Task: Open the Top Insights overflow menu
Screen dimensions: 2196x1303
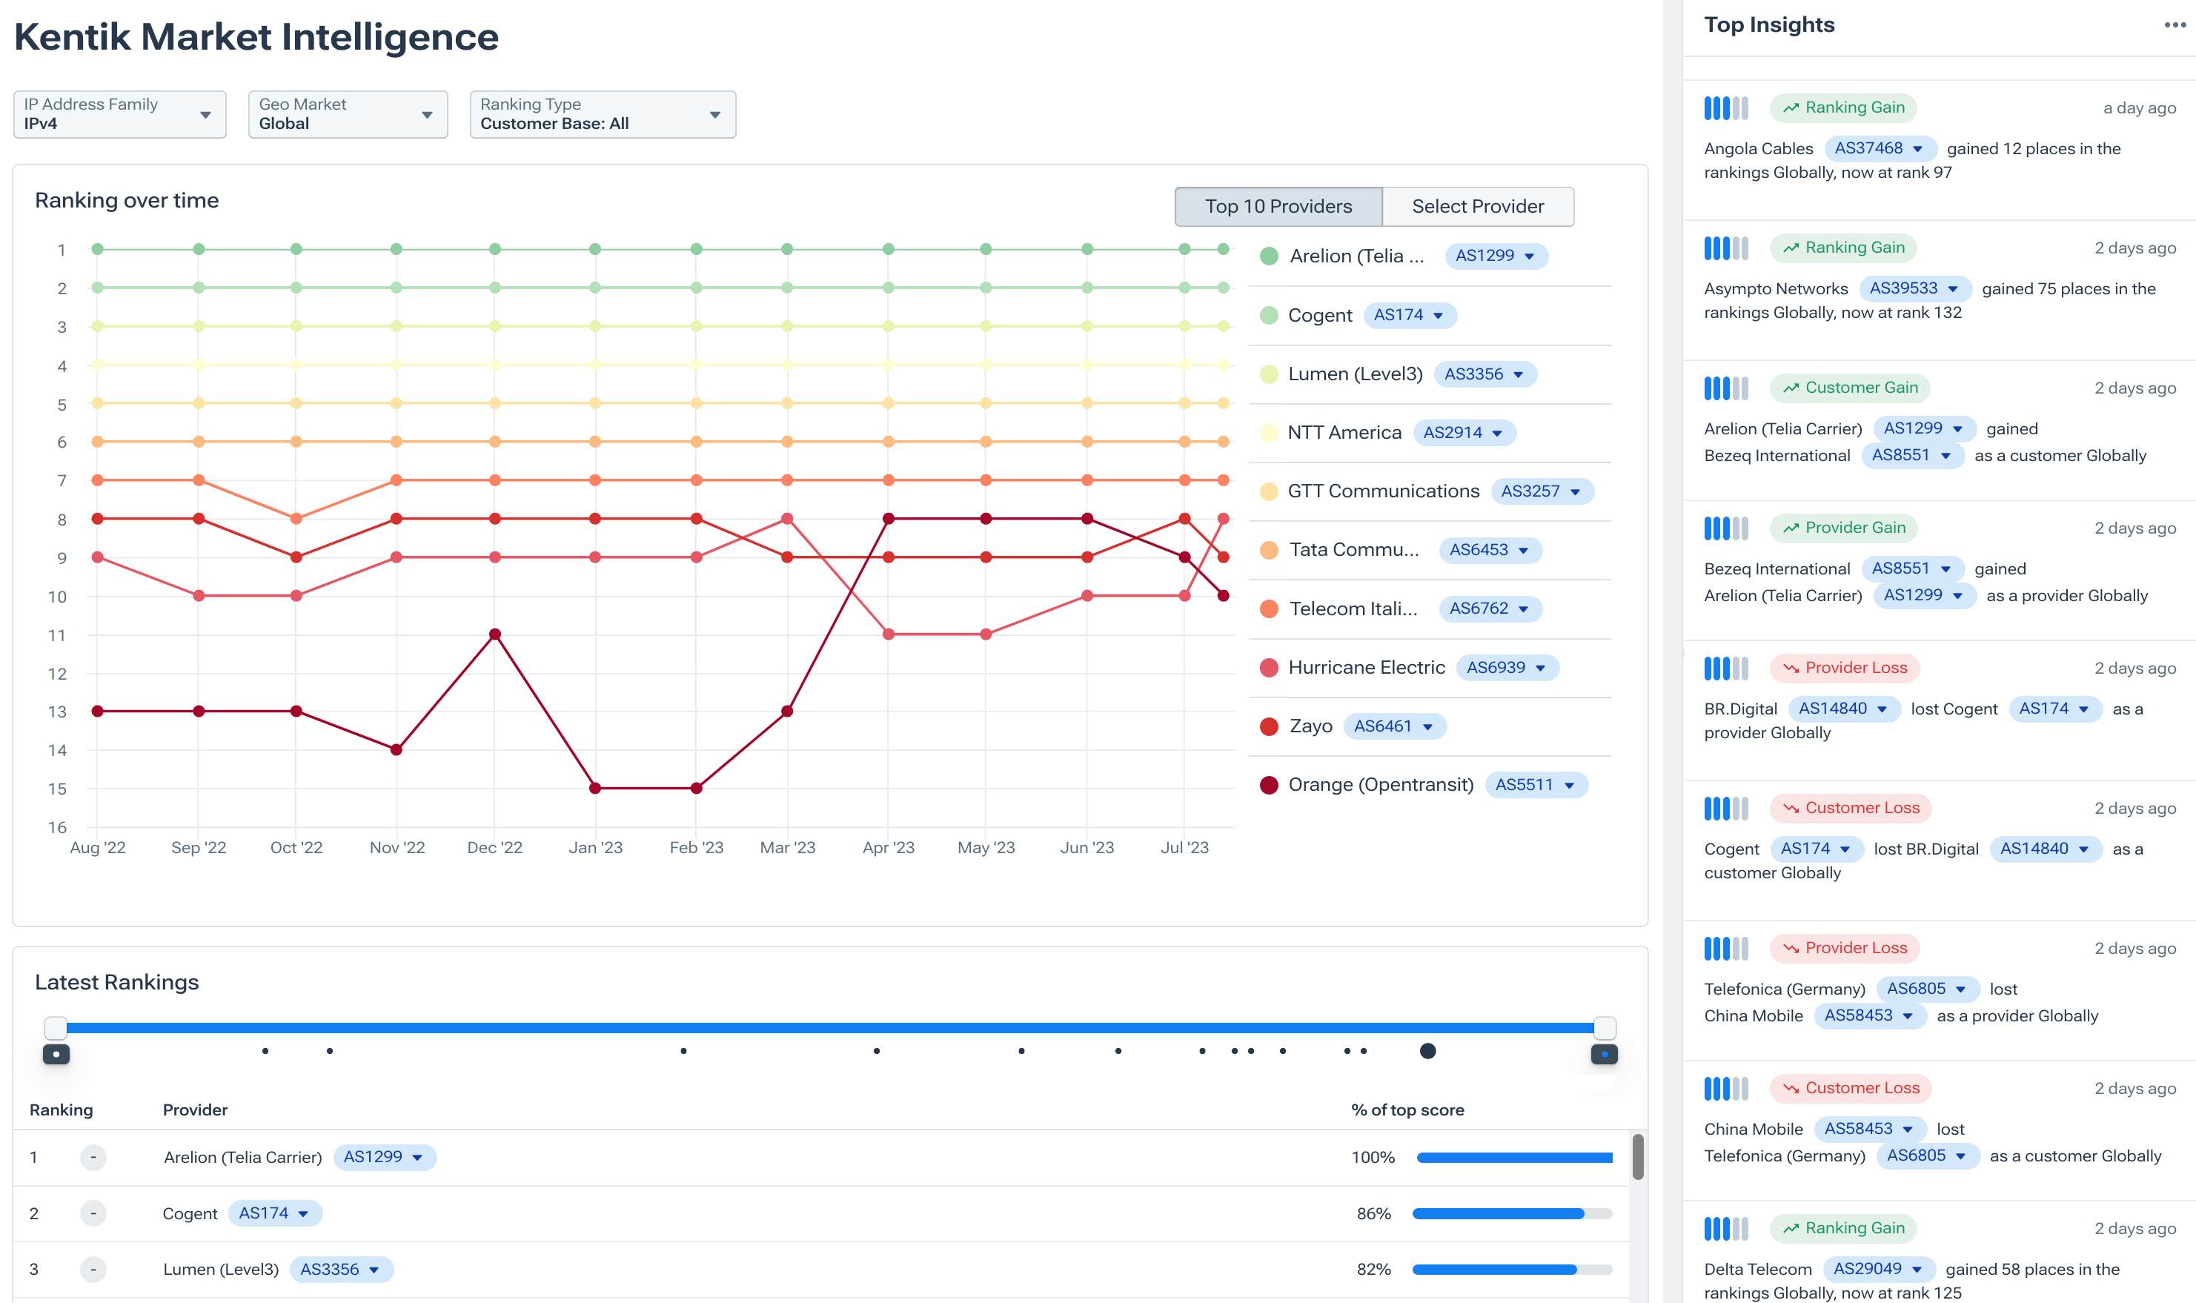Action: point(2175,24)
